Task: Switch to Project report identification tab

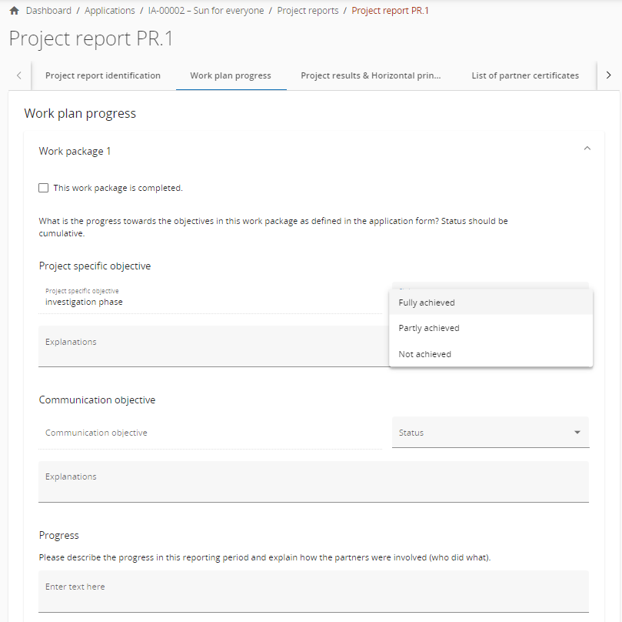Action: point(103,75)
